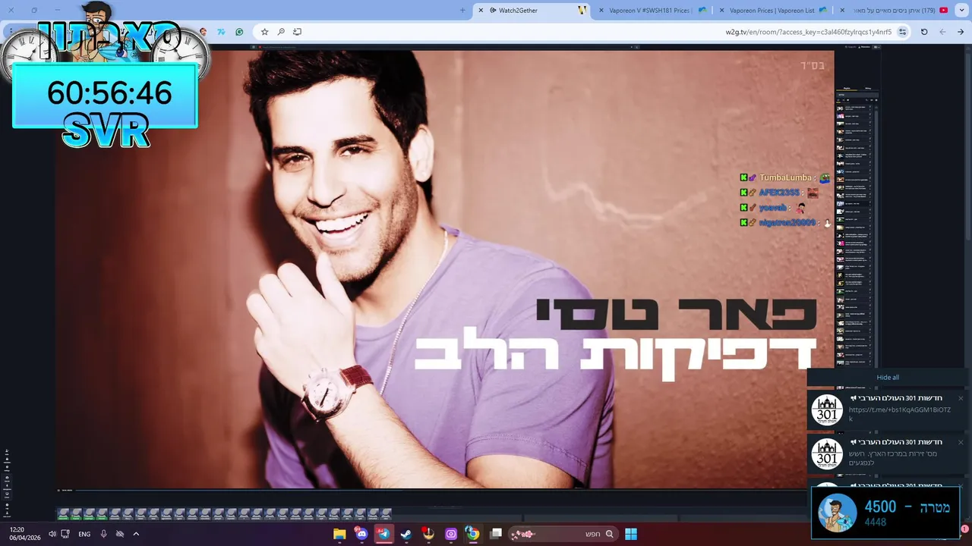Open Discord from the taskbar

click(x=361, y=534)
